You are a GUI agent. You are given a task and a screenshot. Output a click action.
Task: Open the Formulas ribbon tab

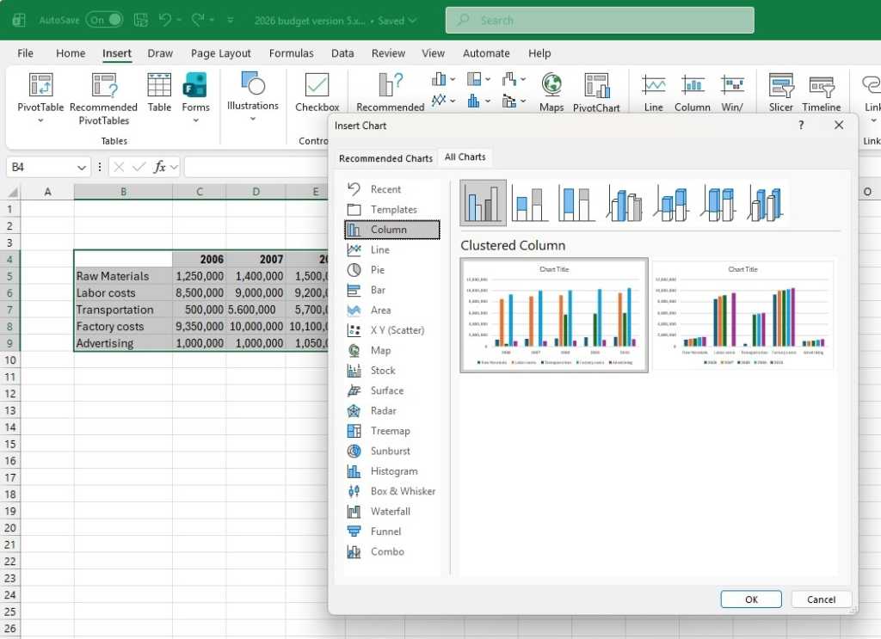click(x=291, y=52)
